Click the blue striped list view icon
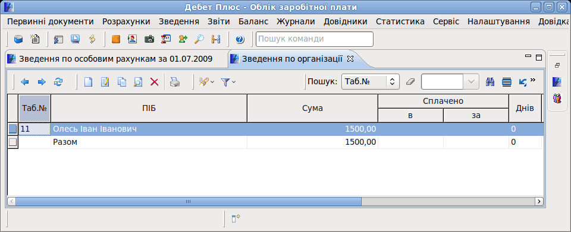Viewport: 571px width, 232px height. click(507, 82)
